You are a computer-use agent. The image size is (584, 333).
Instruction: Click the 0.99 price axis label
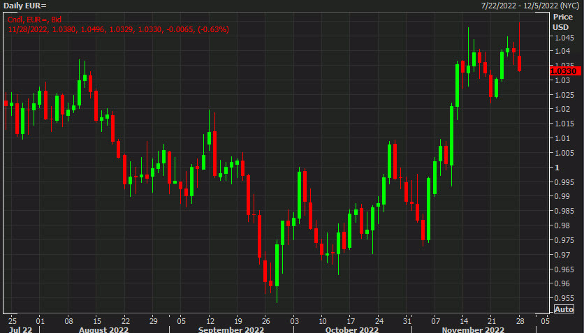[562, 196]
